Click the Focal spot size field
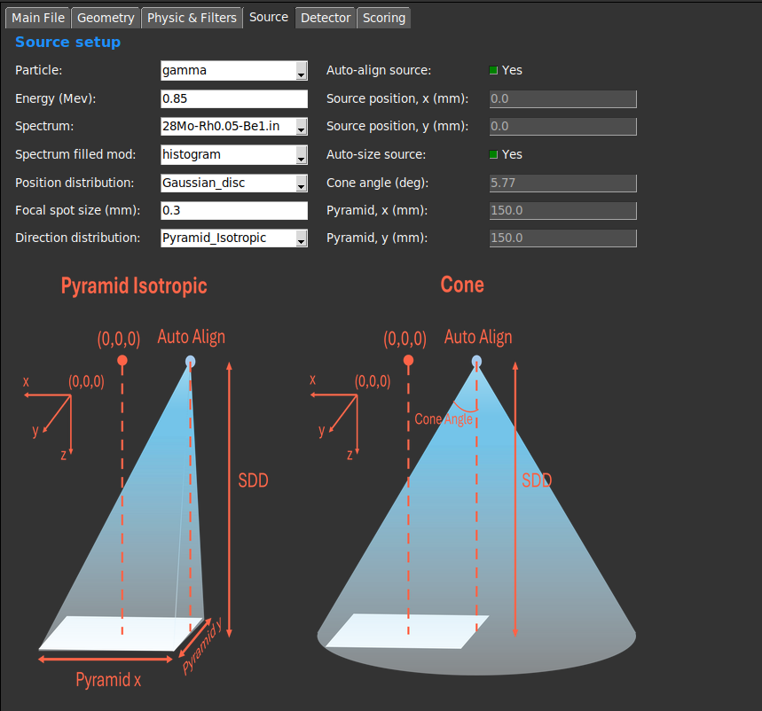 233,211
